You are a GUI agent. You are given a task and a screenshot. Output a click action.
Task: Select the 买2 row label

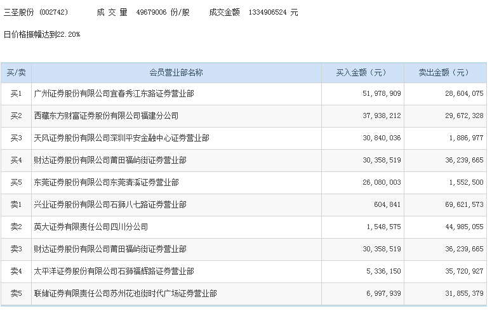click(x=16, y=116)
